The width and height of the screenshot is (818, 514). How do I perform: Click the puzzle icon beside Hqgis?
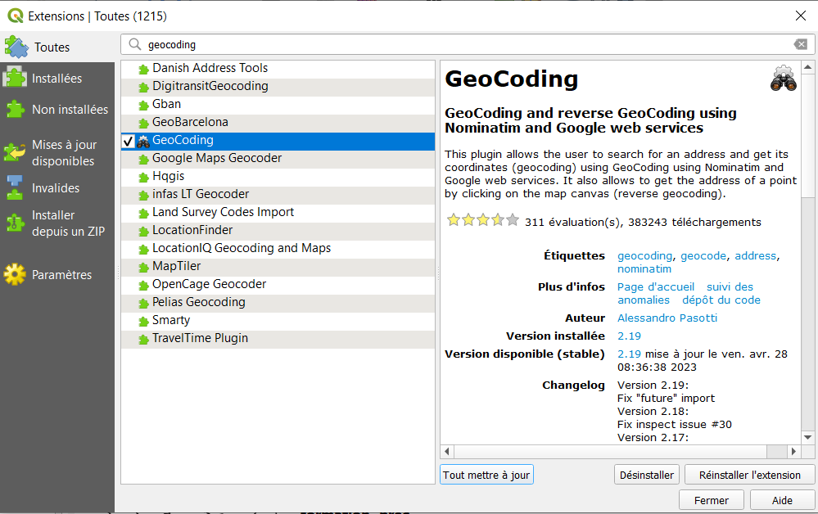pos(143,178)
